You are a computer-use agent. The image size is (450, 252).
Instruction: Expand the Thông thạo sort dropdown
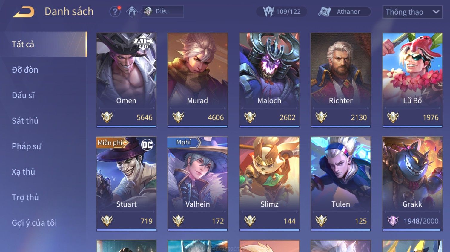point(412,12)
